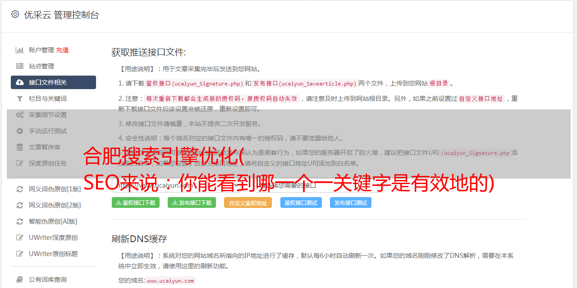The width and height of the screenshot is (577, 288).
Task: Click the 每次重新下载都会生成新的授权码 warning text
Action: coord(221,99)
